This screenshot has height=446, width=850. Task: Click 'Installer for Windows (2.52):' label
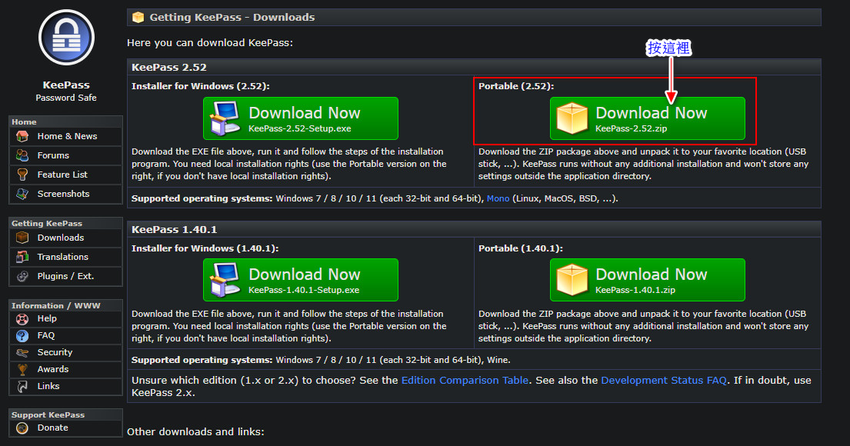[x=201, y=86]
